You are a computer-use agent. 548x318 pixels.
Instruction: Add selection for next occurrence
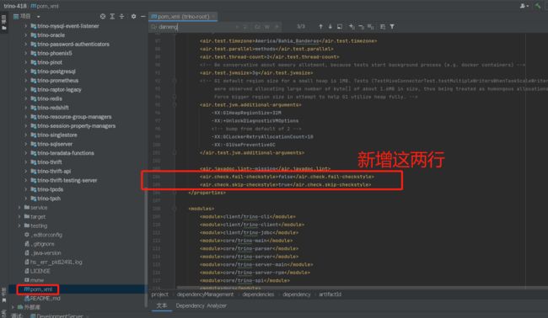coord(352,27)
